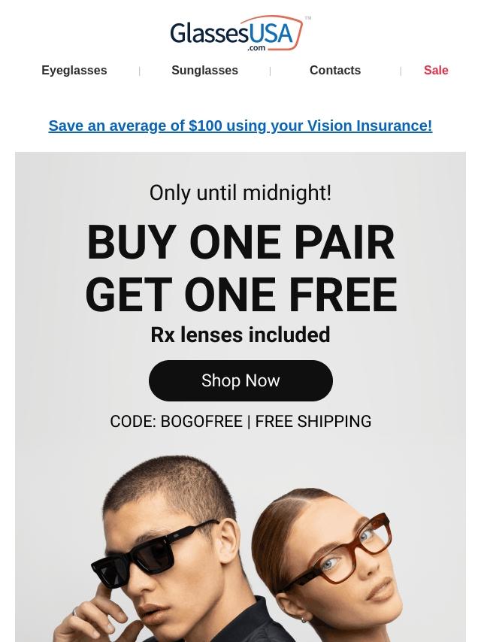Follow the Vision Insurance savings link
Screen dimensions: 481x642
pos(240,126)
